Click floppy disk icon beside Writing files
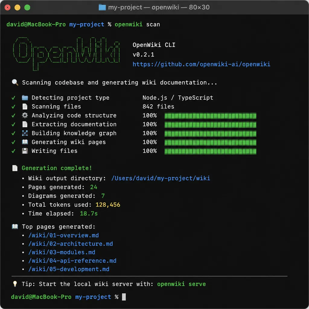Image resolution: width=309 pixels, height=309 pixels. (x=25, y=151)
